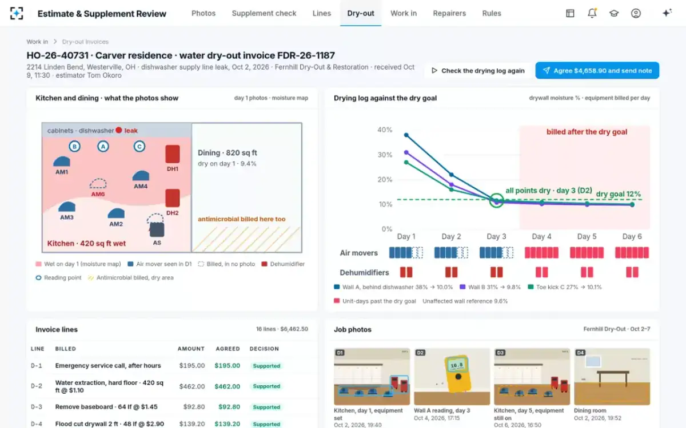686x428 pixels.
Task: Open the Work in tab
Action: 404,13
